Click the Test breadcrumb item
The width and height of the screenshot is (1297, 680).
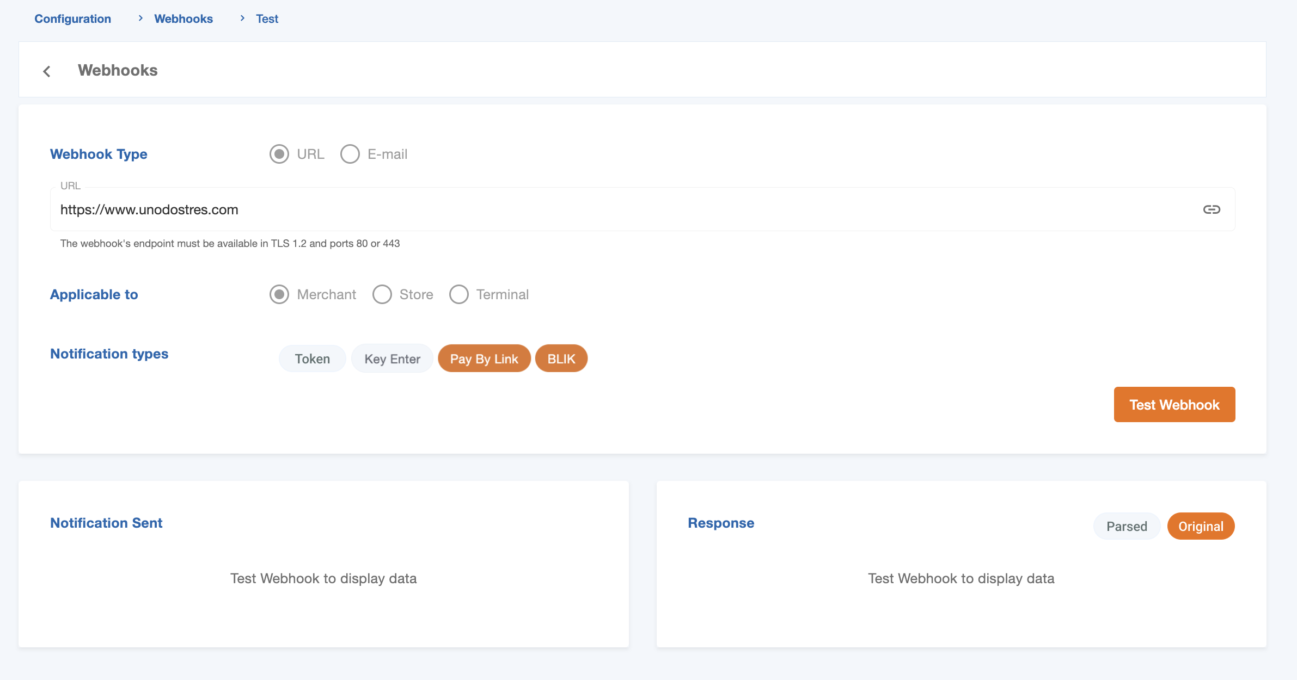pos(267,18)
